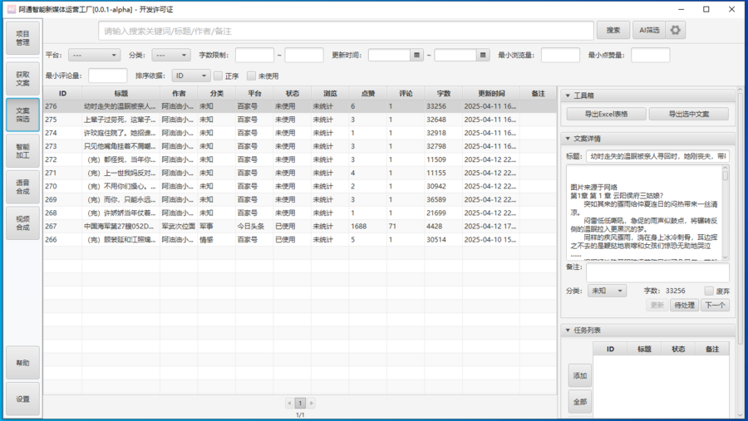Screen dimensions: 748x421
Task: Select table row with ID 273
Action: (x=300, y=146)
